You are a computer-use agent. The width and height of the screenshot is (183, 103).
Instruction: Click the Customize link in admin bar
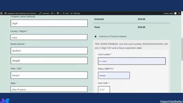pyautogui.click(x=44, y=13)
